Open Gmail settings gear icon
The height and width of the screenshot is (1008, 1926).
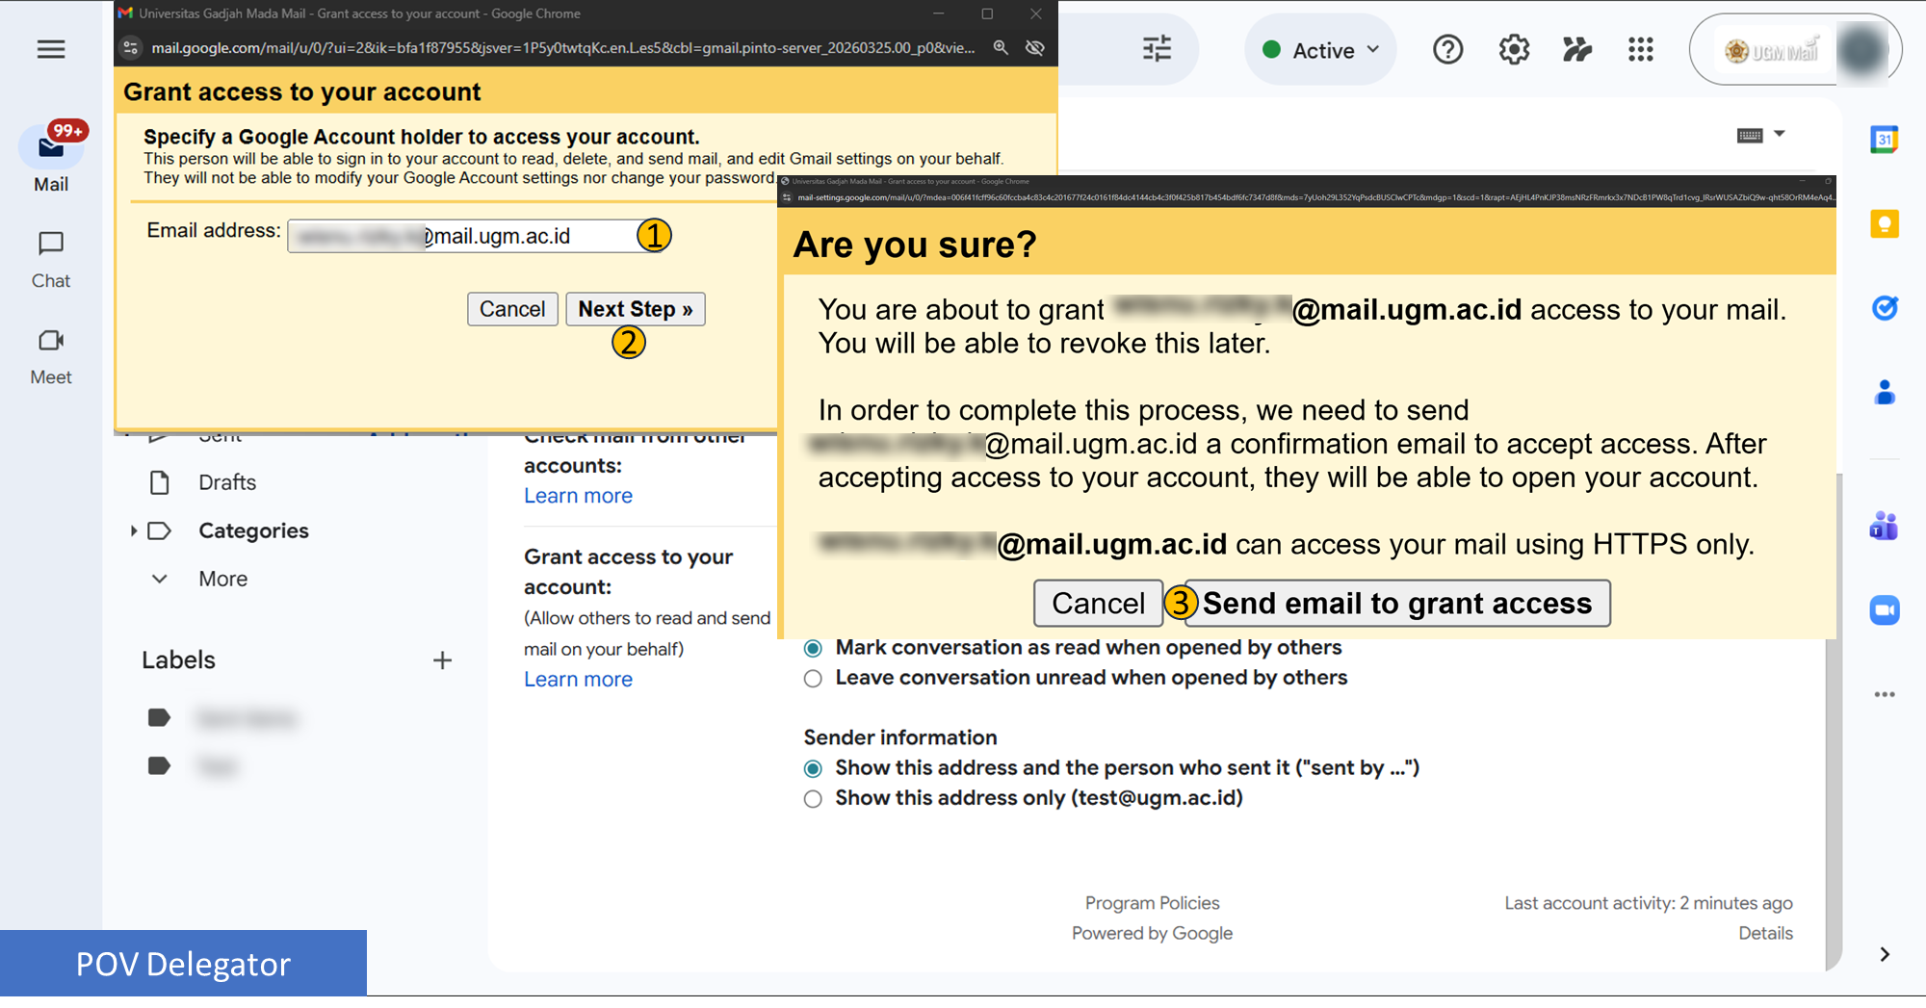click(x=1514, y=50)
